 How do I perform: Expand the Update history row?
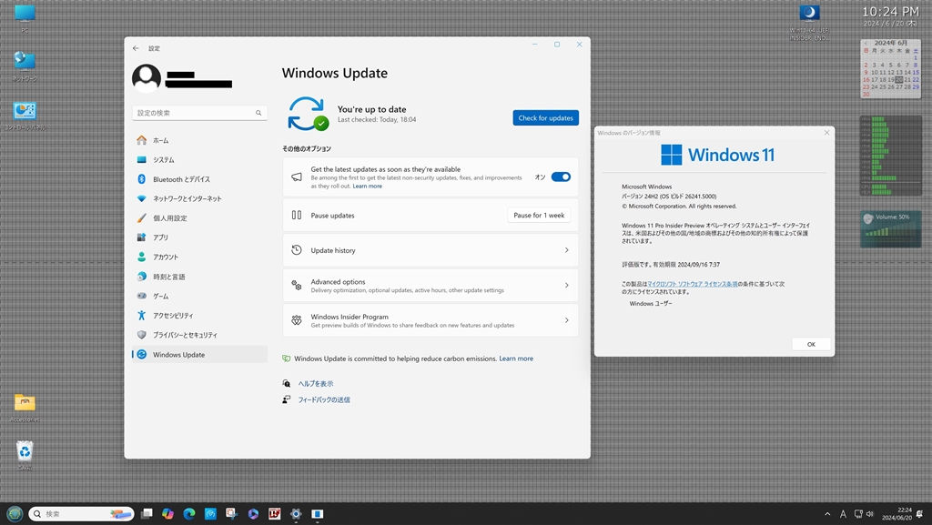pos(430,250)
